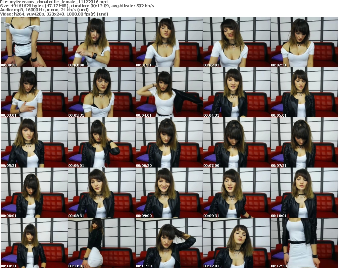This screenshot has width=339, height=268.
Task: Pick the preview frame at 00:07:31
Action: click(305, 142)
